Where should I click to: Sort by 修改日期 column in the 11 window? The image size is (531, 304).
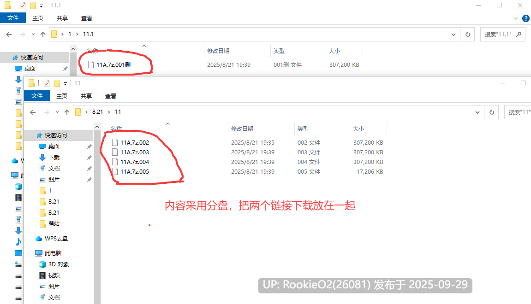coord(242,129)
